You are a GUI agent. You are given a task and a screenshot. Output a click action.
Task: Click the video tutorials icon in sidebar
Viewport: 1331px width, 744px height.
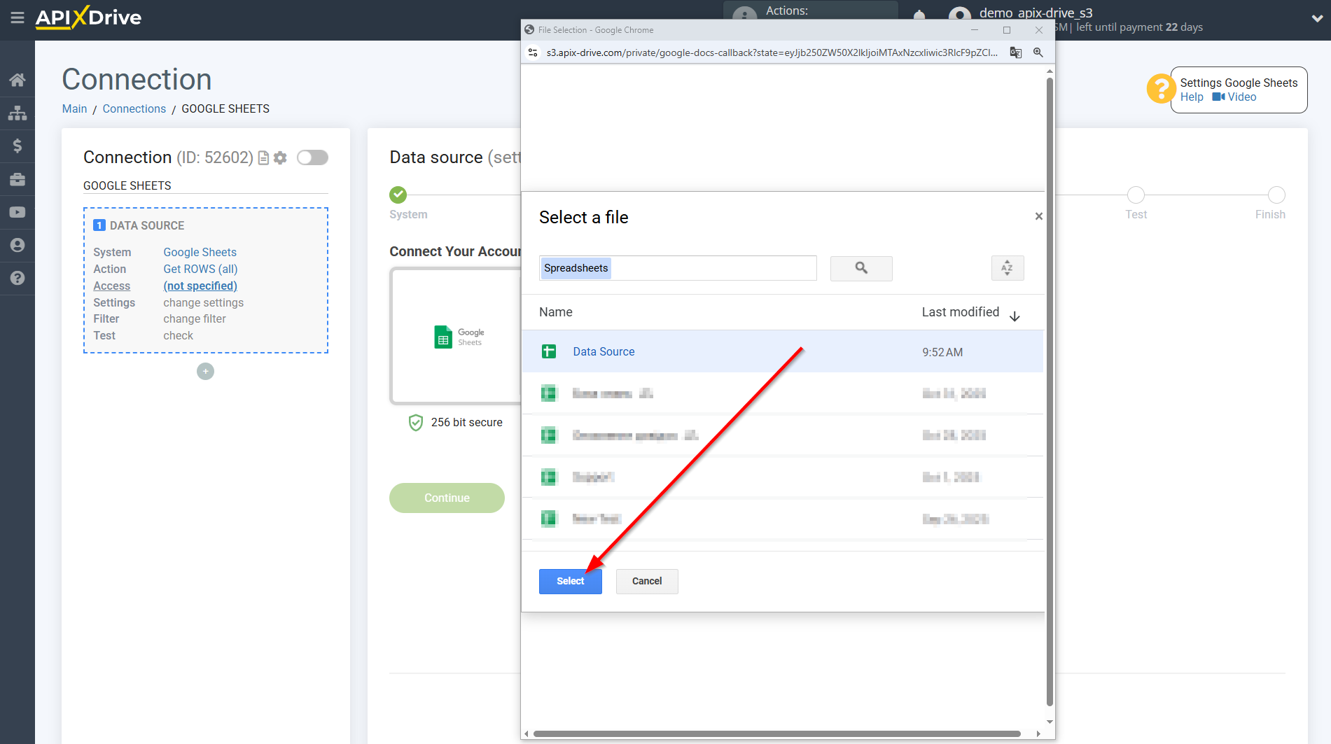click(18, 212)
